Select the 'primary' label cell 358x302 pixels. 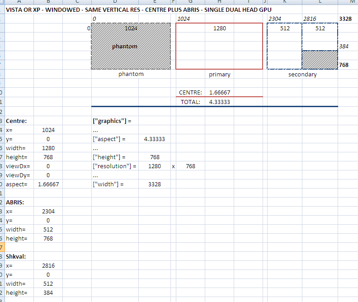point(219,75)
